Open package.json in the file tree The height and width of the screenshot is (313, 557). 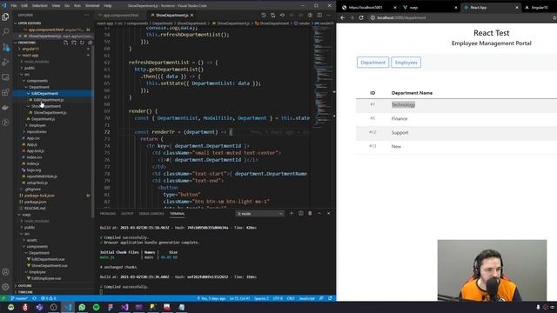(x=35, y=202)
